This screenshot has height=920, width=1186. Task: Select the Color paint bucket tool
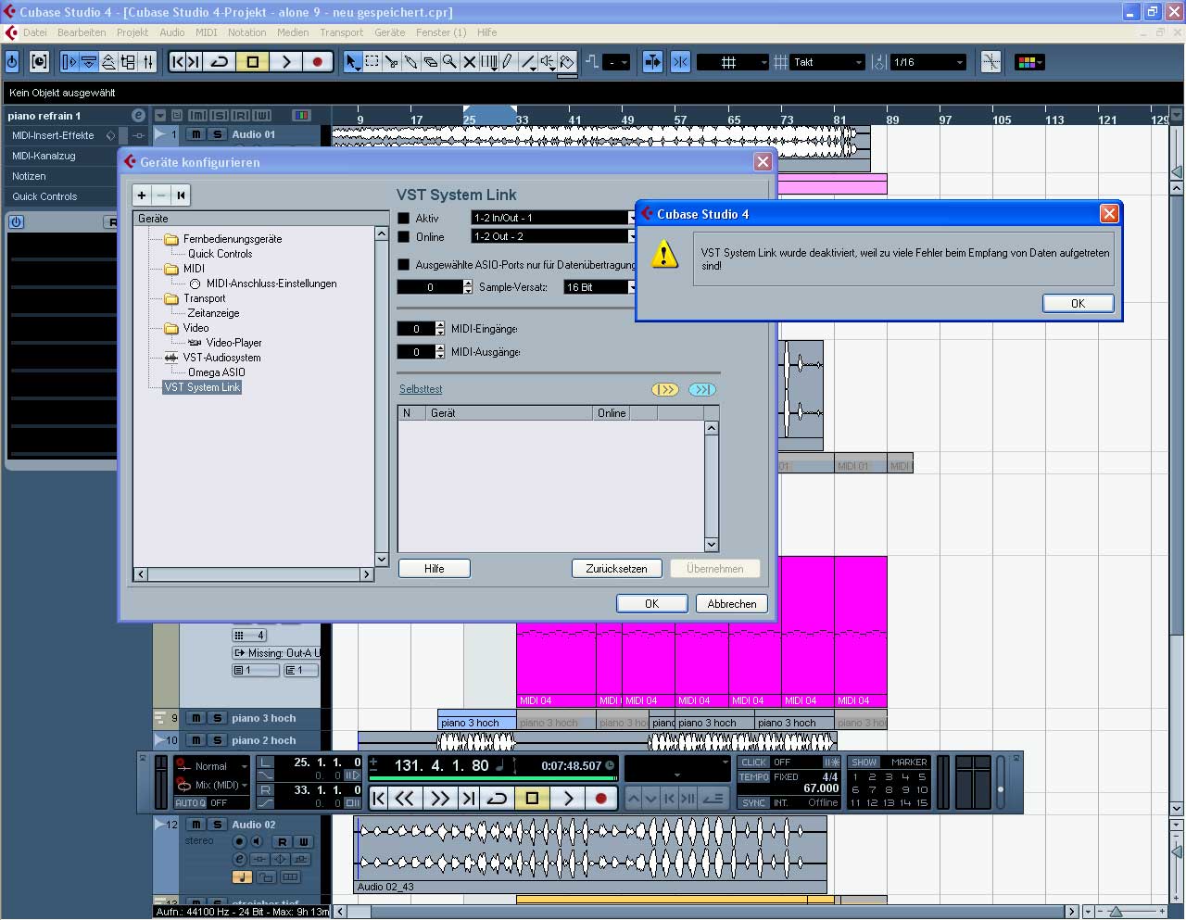567,62
